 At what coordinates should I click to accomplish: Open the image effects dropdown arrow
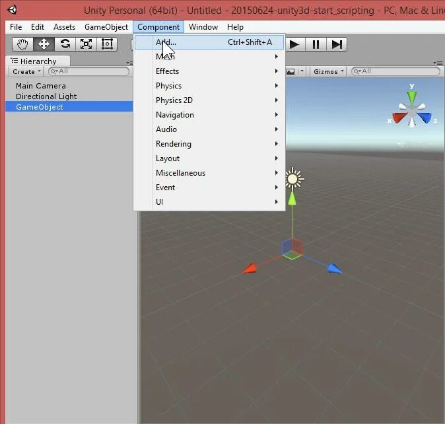pos(302,71)
